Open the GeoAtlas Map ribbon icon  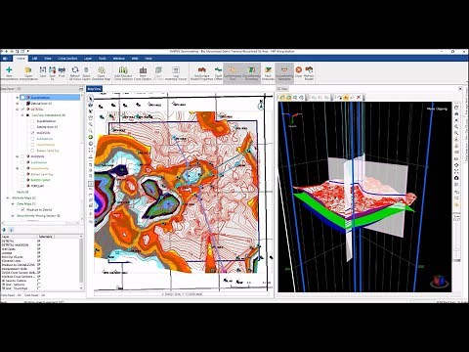tap(102, 70)
